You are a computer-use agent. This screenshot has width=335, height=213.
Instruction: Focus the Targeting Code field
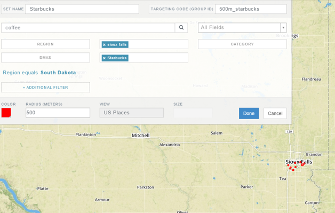coord(251,9)
